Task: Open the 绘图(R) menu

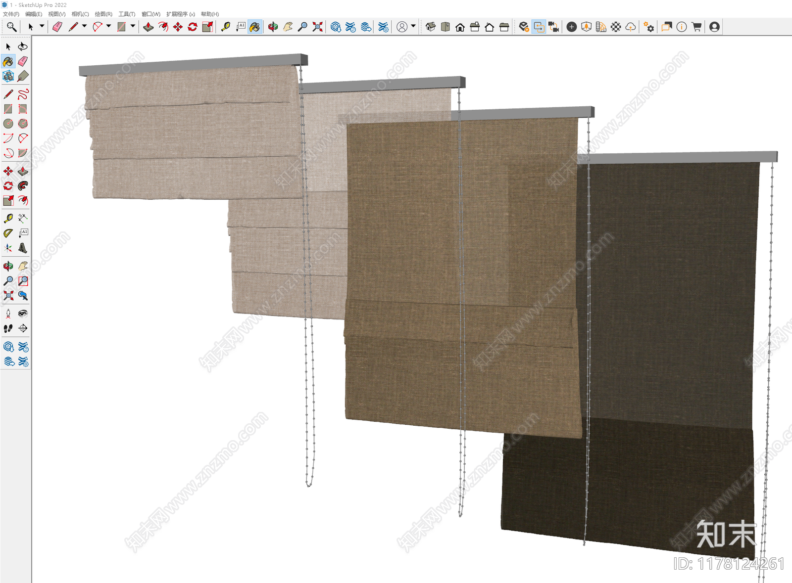Action: coord(103,14)
